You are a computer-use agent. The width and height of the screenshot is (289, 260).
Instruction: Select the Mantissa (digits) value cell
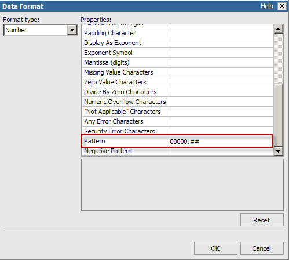[x=221, y=62]
